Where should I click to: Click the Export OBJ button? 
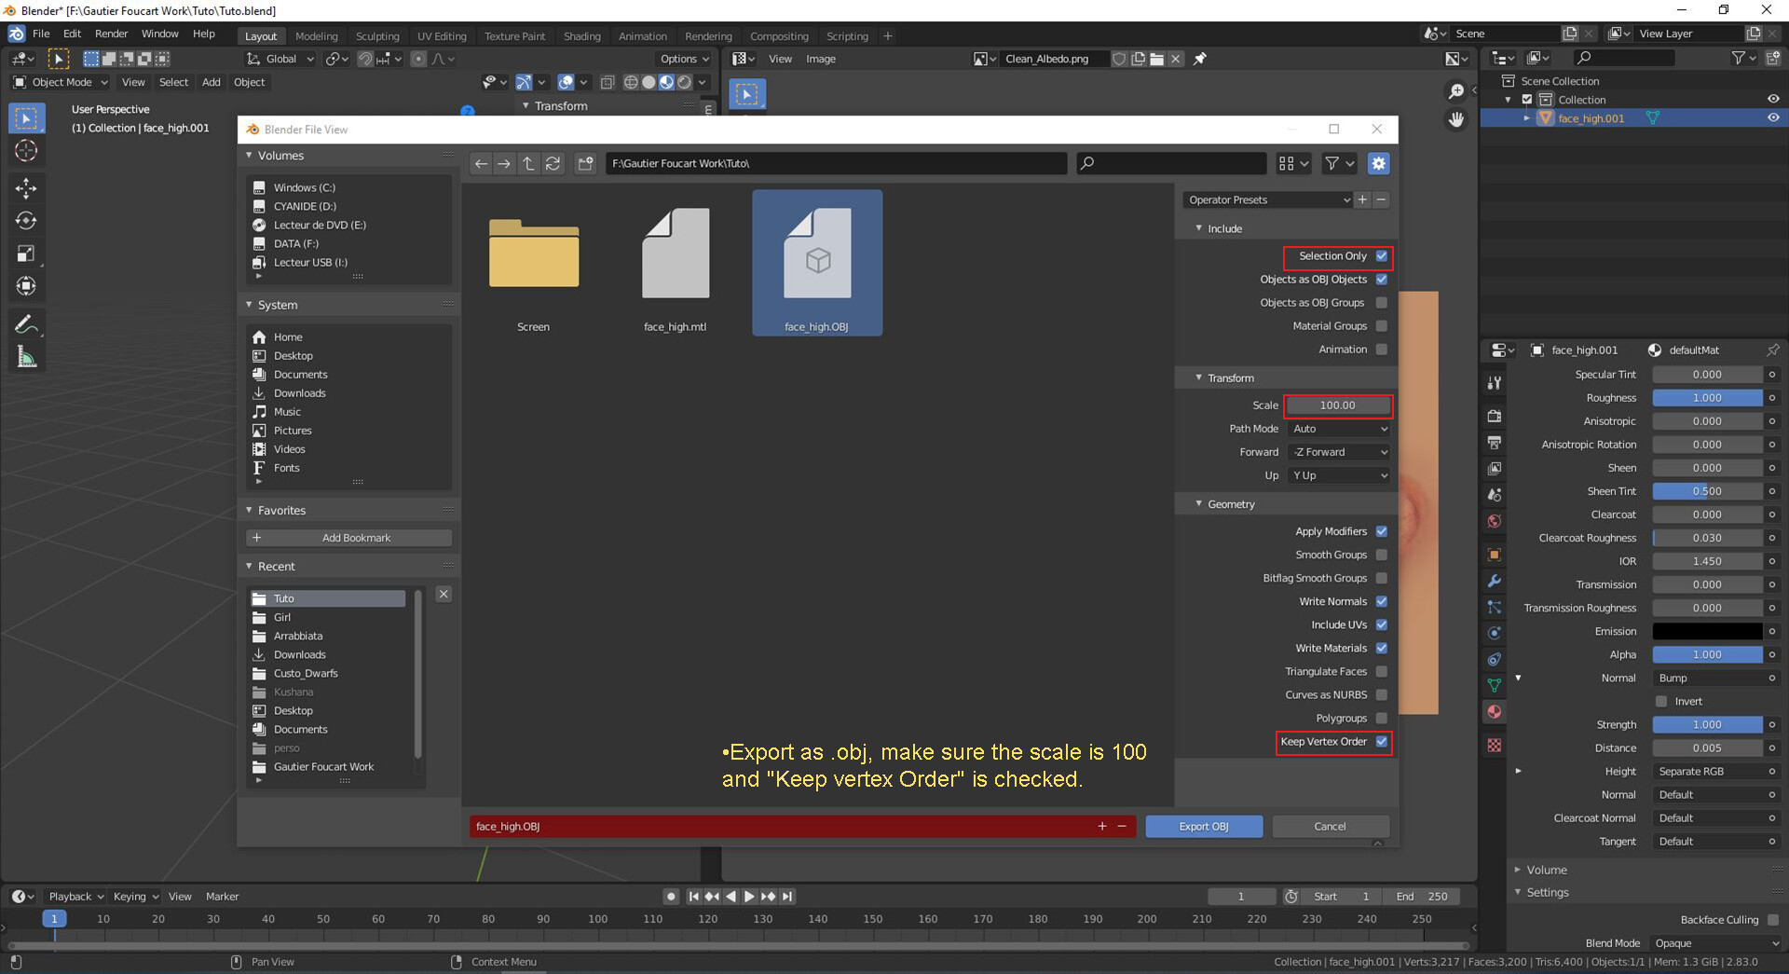[1204, 826]
